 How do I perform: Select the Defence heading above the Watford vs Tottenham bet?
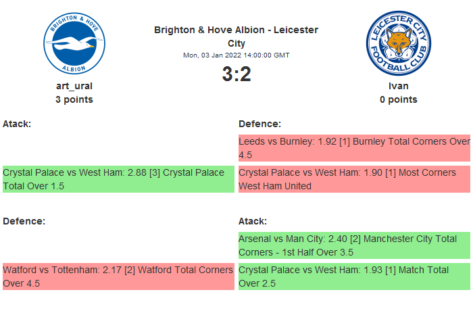[24, 221]
